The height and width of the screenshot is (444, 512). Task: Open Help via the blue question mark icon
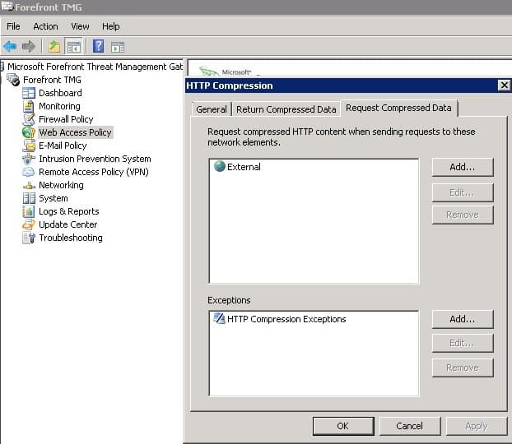[x=98, y=46]
